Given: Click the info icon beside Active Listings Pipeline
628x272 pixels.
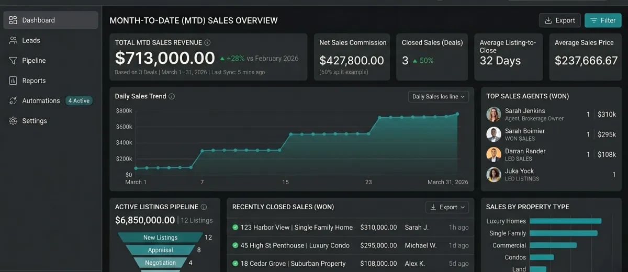Looking at the screenshot, I should (x=204, y=207).
